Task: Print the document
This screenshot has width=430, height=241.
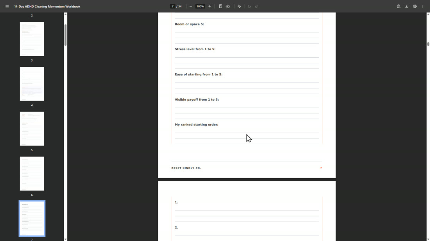Action: click(x=415, y=6)
